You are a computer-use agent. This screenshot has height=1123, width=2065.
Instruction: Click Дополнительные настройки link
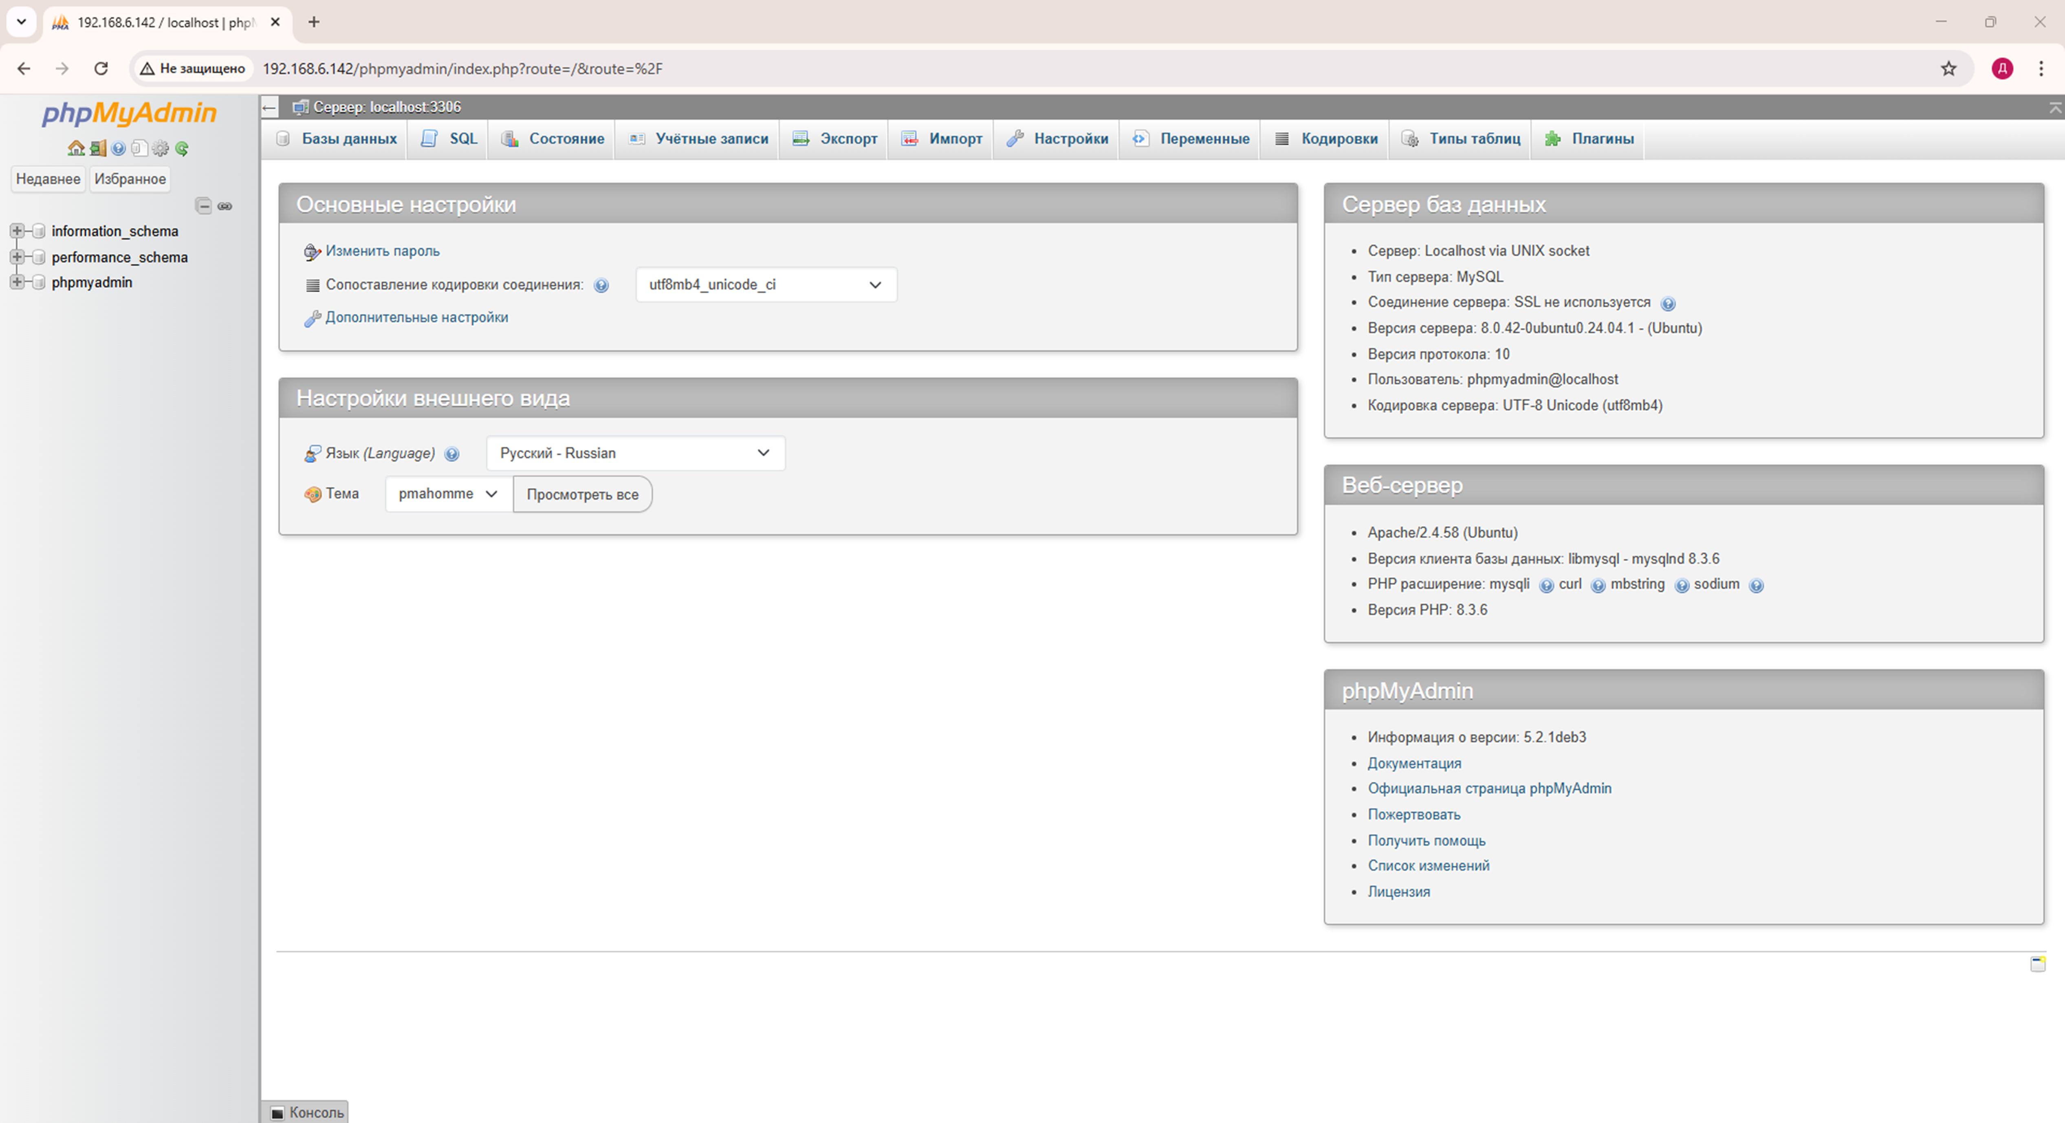[417, 317]
